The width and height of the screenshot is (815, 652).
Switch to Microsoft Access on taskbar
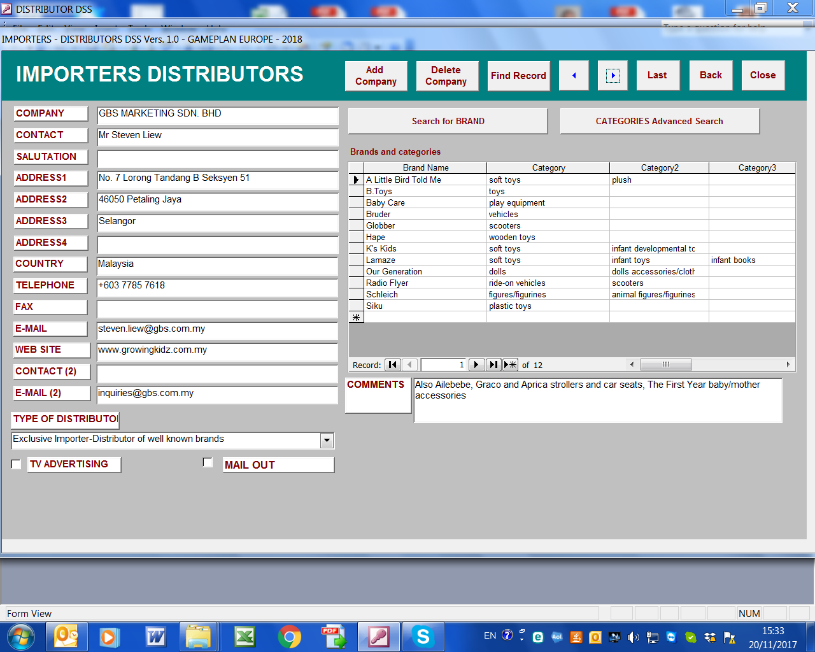tap(379, 637)
